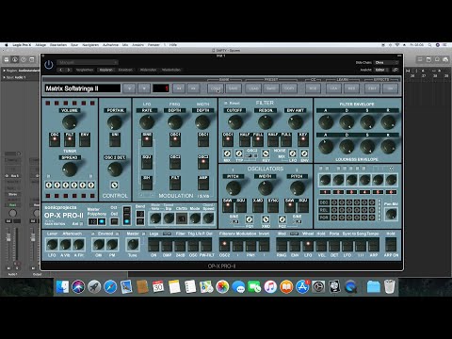Toggle the FILT switch under VOLUME

[70, 140]
